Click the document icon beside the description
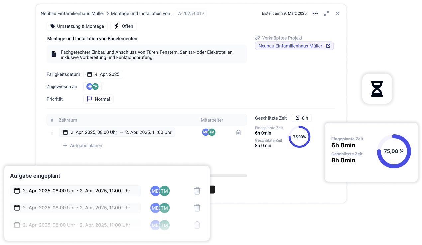The width and height of the screenshot is (422, 245). 53,54
